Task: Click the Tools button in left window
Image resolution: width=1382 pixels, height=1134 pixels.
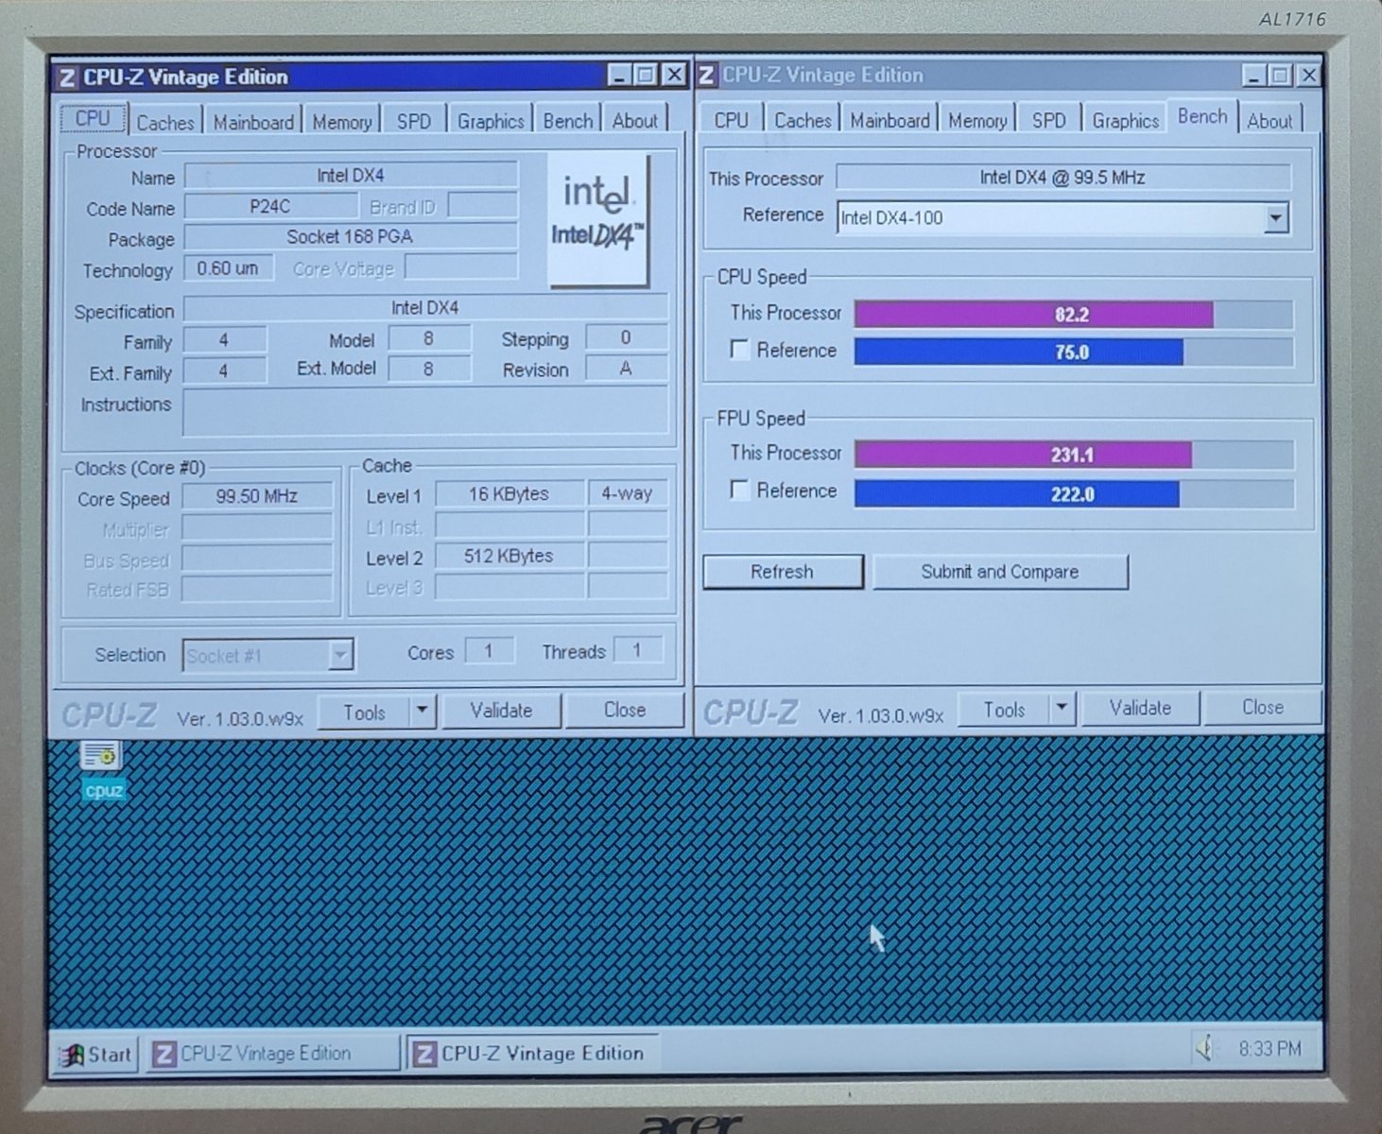Action: 364,712
